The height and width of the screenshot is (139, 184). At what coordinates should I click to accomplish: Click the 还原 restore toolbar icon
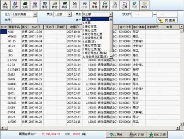pyautogui.click(x=124, y=5)
